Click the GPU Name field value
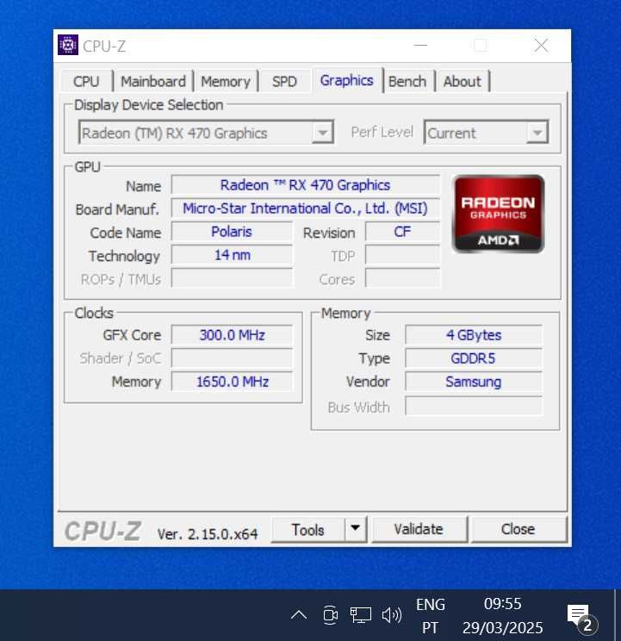The image size is (621, 641). (306, 184)
